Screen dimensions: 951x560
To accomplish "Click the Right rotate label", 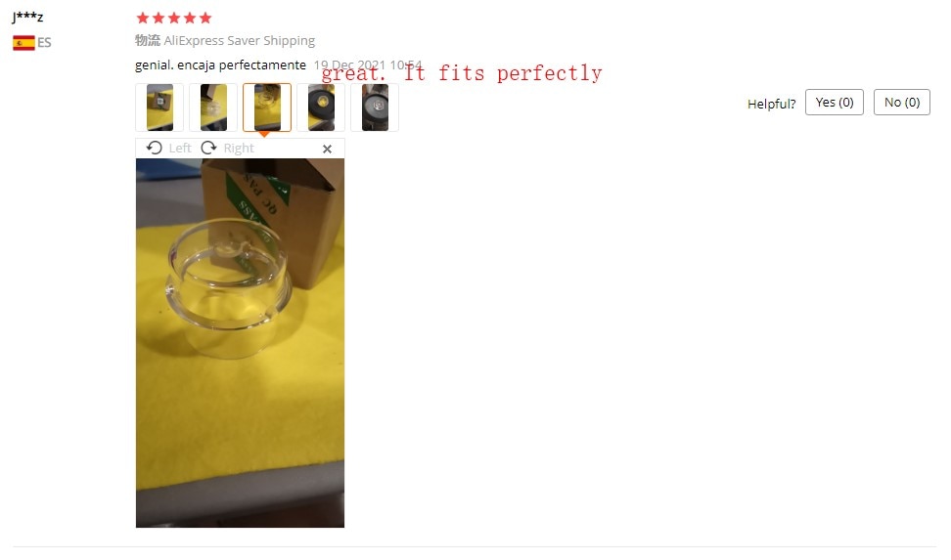I will (x=239, y=148).
